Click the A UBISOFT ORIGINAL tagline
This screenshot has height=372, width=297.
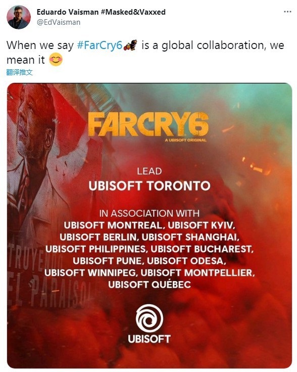[185, 140]
